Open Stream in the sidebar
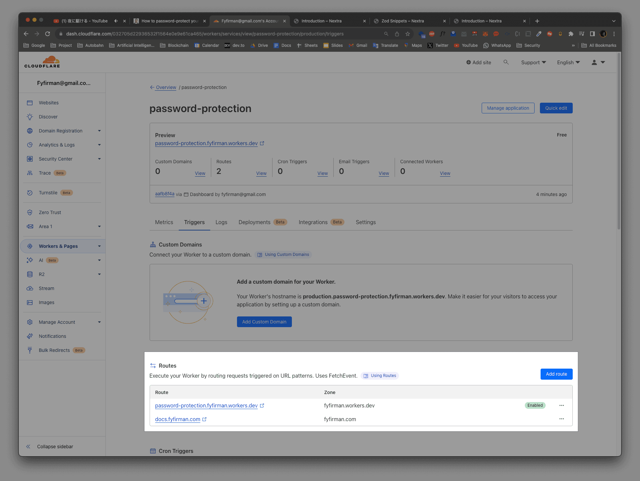 click(47, 288)
